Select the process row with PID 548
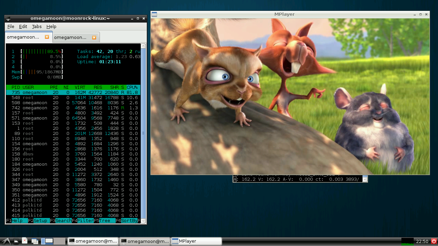 click(x=73, y=98)
